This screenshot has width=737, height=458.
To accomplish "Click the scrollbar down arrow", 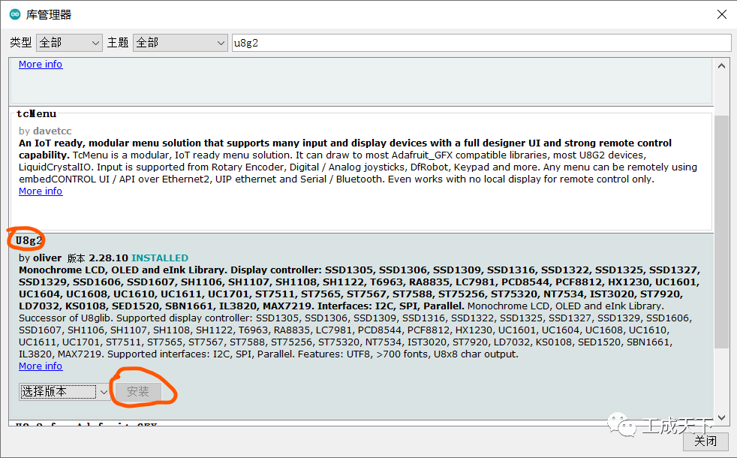I will [x=721, y=417].
